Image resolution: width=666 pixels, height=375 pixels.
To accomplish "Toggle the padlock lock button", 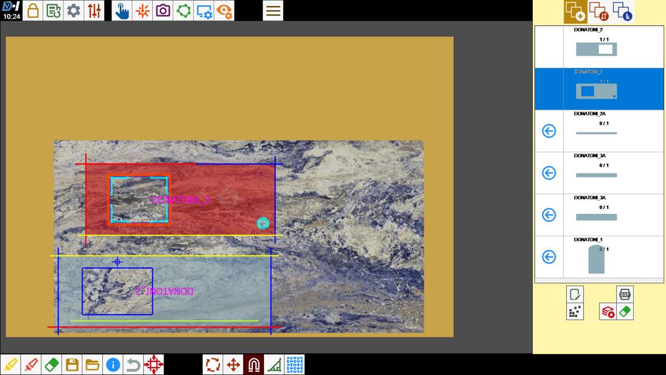I will [33, 10].
